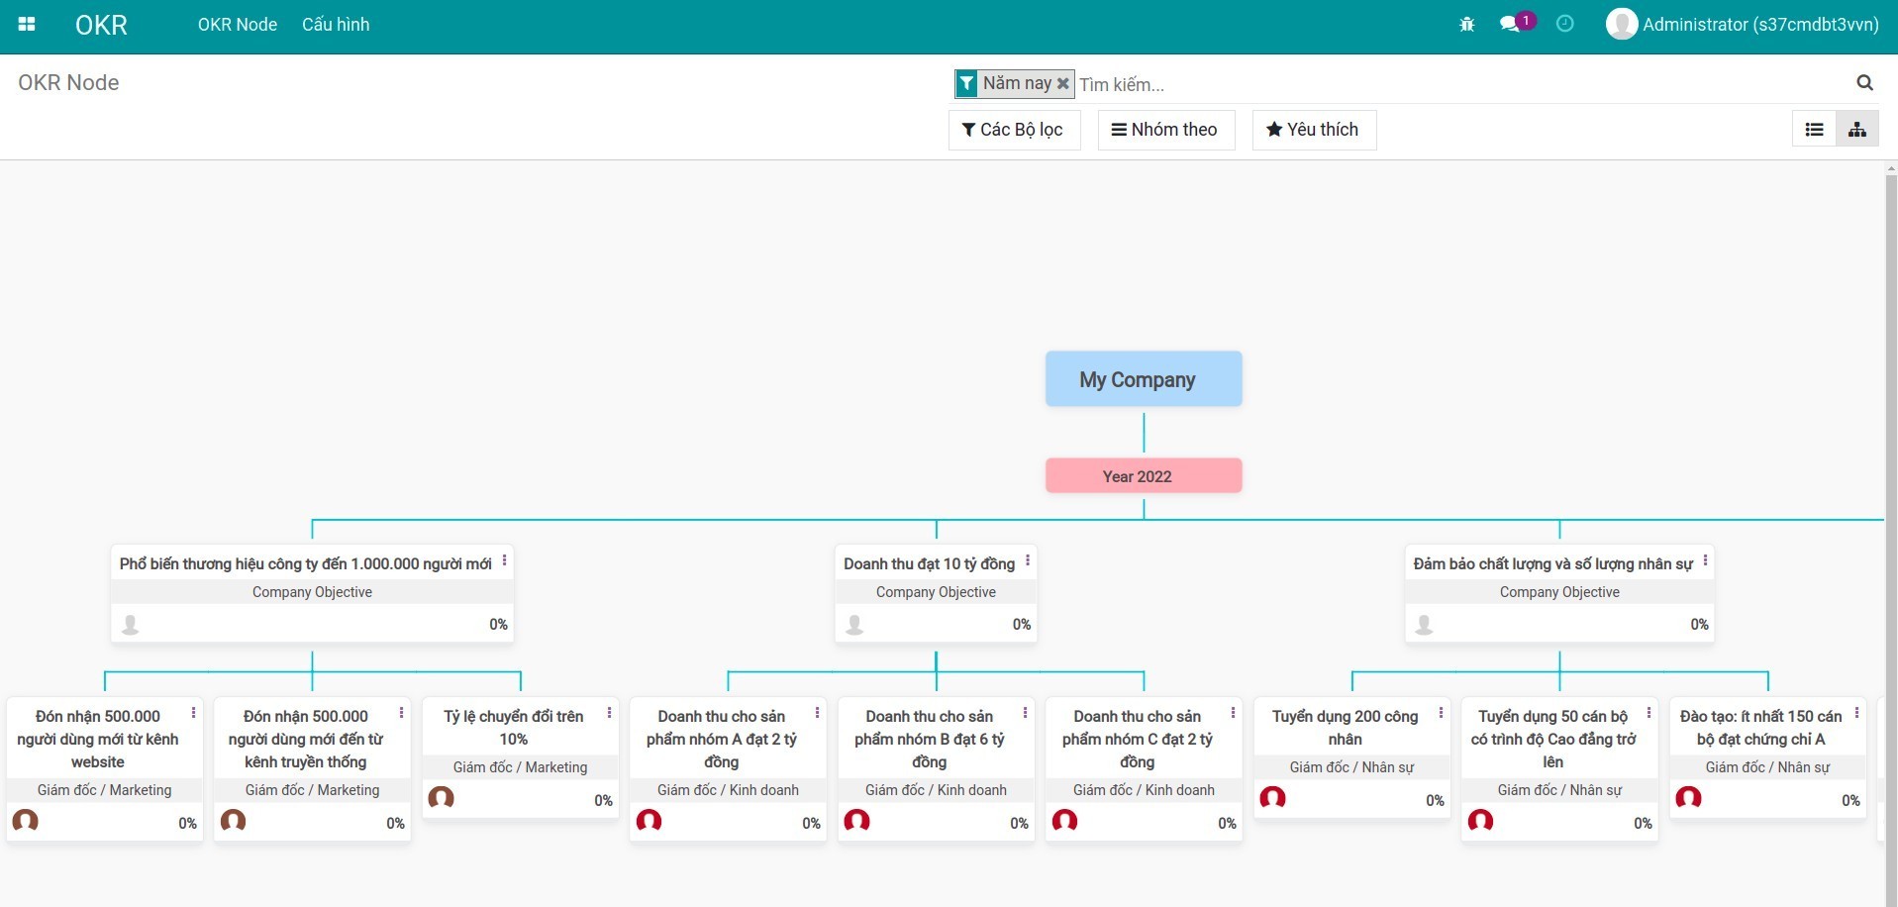This screenshot has width=1898, height=907.
Task: Open the conversations chat icon
Action: tap(1509, 25)
